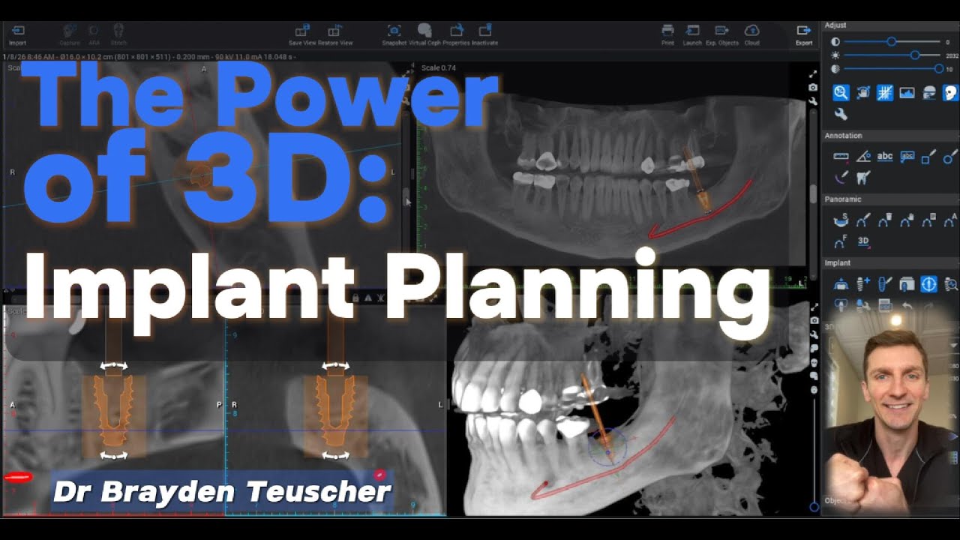Select the curved line annotation tool
Viewport: 960px width, 540px height.
pyautogui.click(x=841, y=178)
